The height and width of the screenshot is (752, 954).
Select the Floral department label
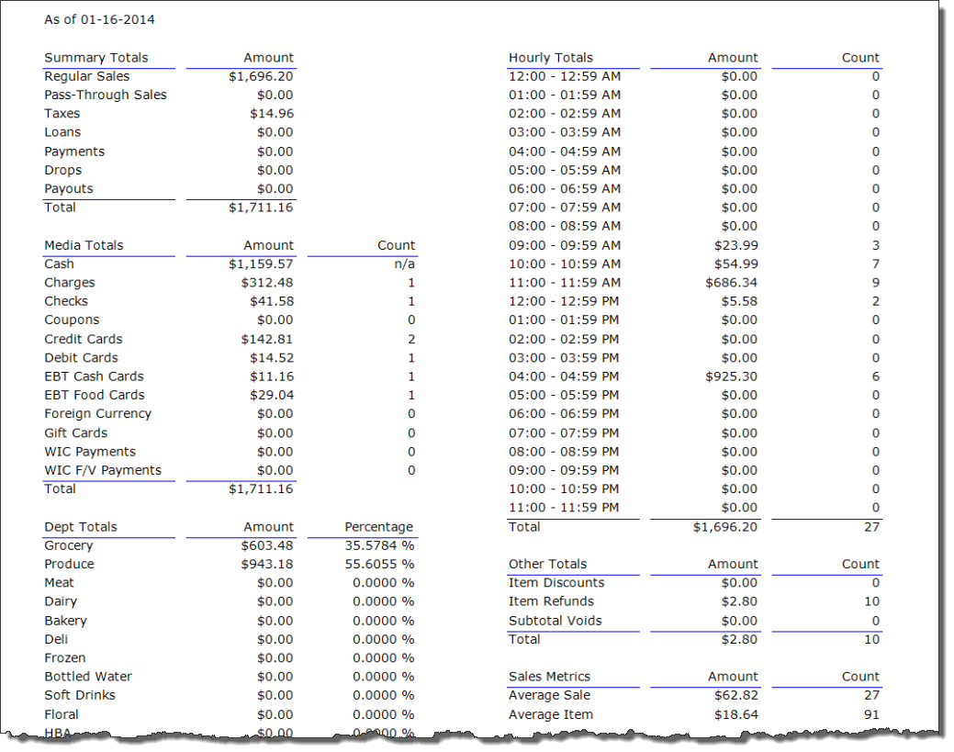[x=61, y=714]
